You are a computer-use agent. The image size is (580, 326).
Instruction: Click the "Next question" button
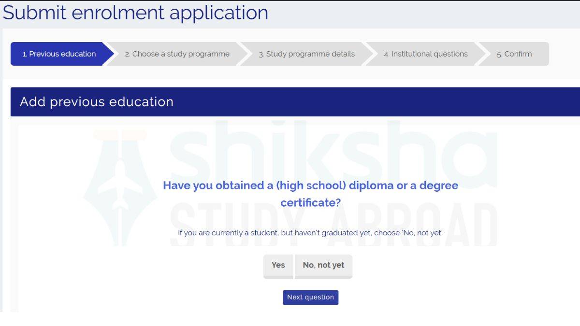(x=310, y=297)
